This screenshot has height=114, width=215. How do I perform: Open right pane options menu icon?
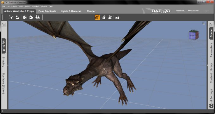pos(211,25)
